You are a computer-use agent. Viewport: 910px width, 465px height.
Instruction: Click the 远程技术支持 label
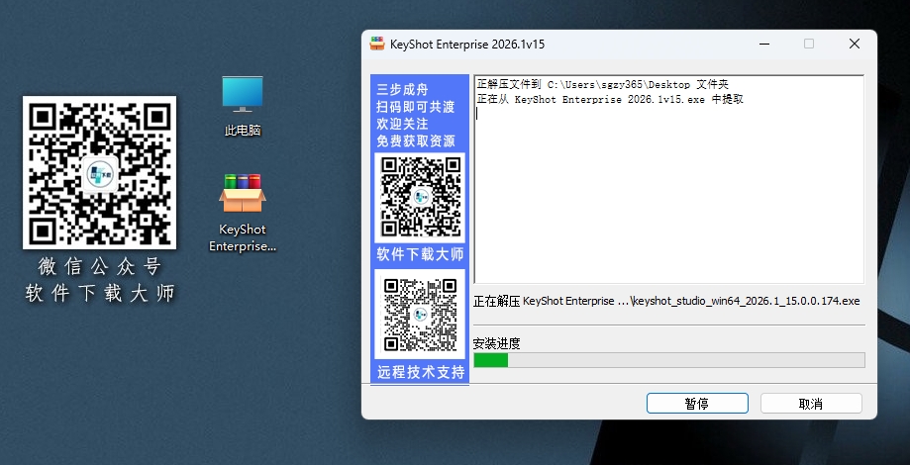421,372
